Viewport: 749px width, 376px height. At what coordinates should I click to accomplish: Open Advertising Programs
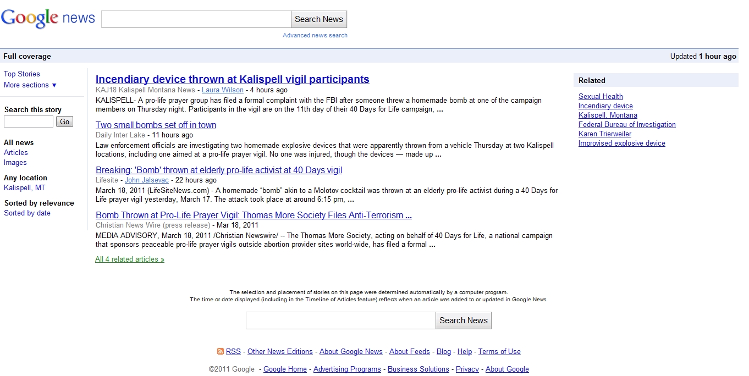point(347,369)
